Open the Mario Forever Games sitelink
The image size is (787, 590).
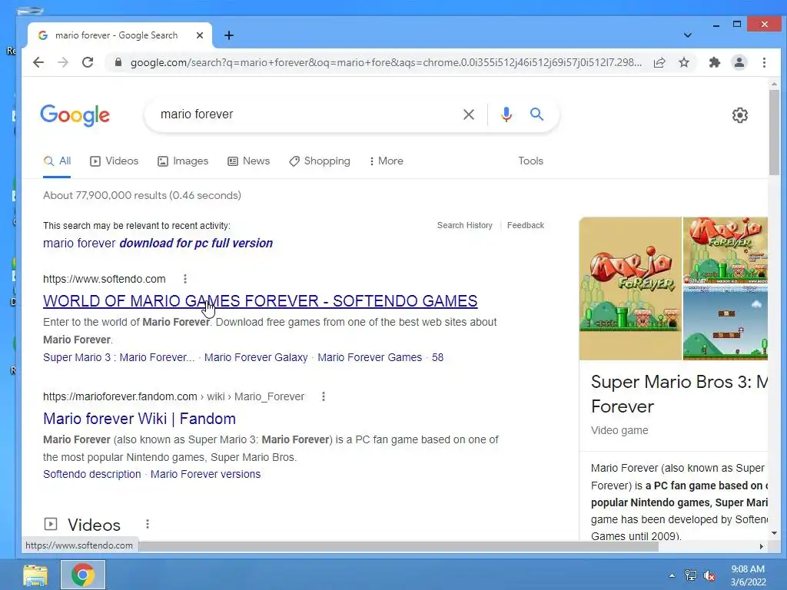coord(370,357)
